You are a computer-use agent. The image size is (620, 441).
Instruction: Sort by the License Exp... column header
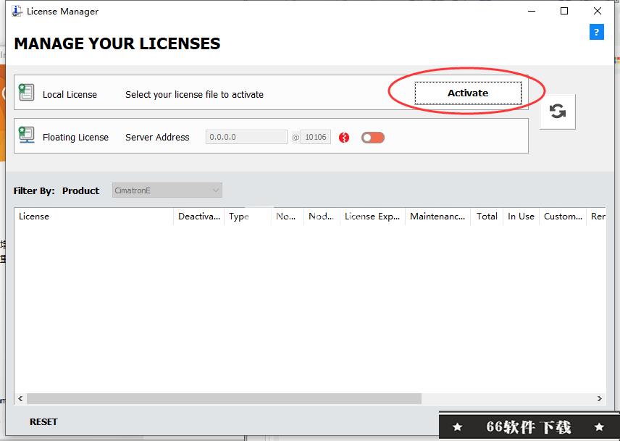[372, 217]
